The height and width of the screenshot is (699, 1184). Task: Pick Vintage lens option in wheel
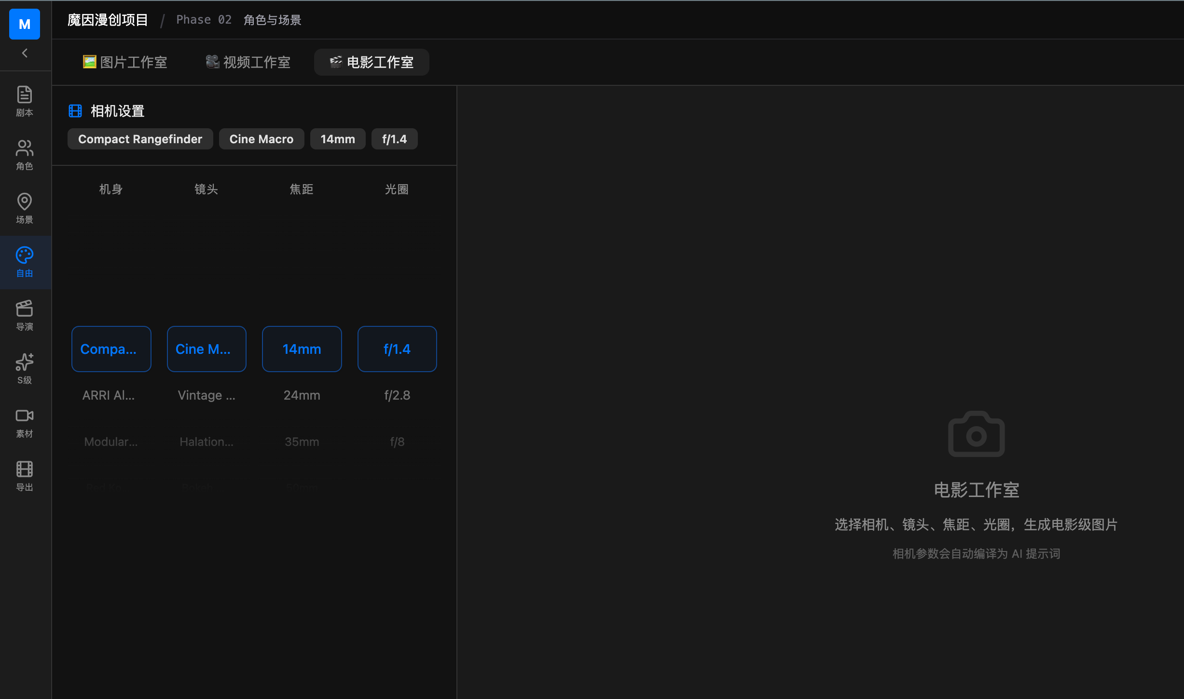coord(206,395)
